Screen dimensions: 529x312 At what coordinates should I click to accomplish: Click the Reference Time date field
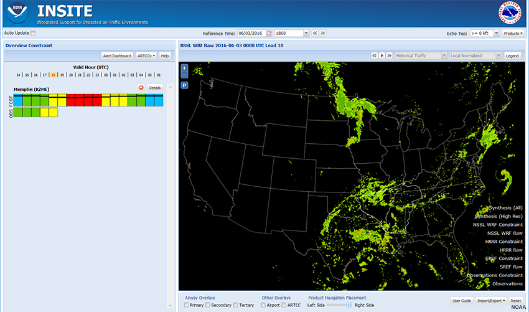(251, 33)
